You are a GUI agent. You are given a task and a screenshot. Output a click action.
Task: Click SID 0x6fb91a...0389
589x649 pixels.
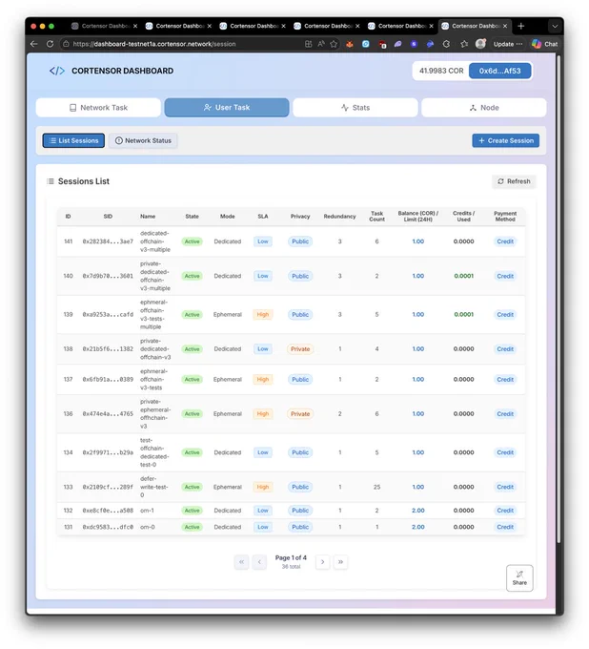108,380
